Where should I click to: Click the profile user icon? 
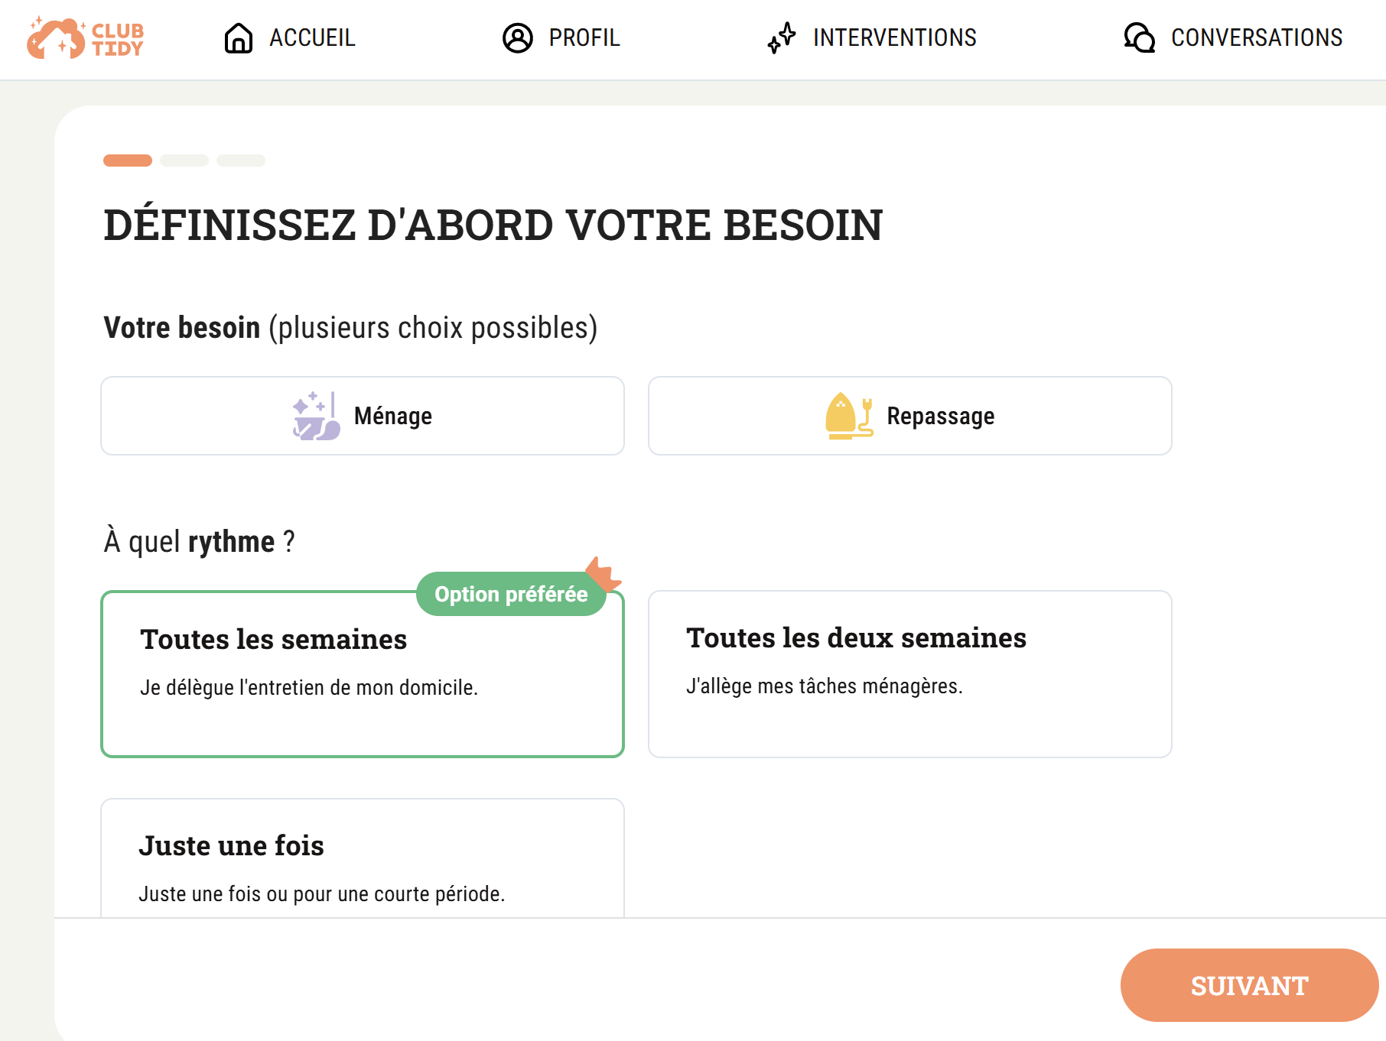point(518,37)
